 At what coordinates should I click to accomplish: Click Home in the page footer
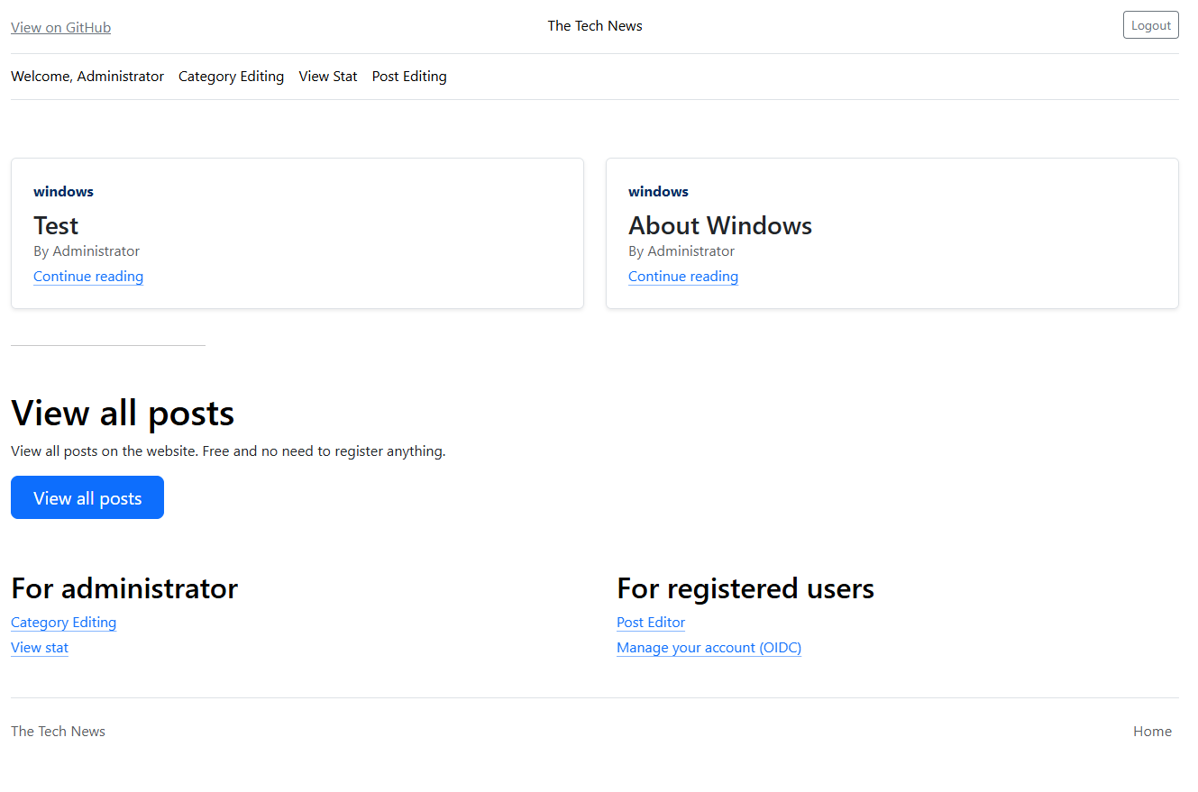click(x=1152, y=731)
